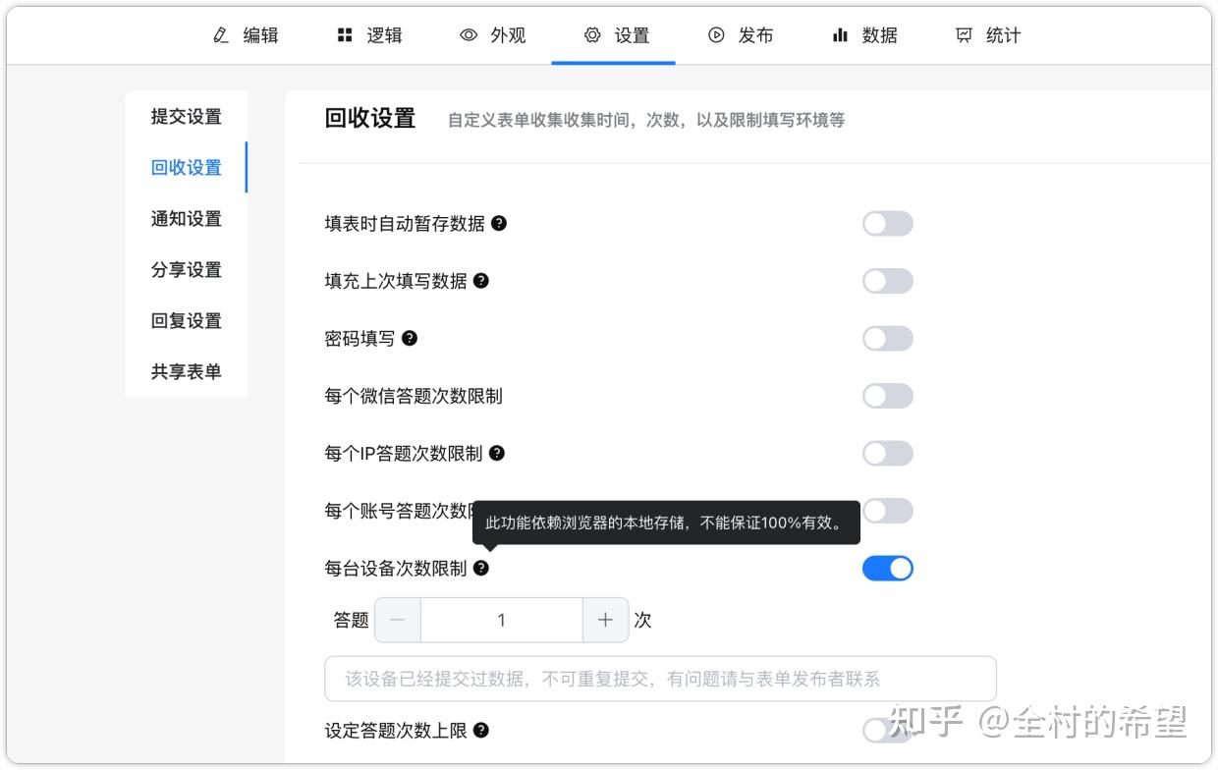Viewport: 1218px width, 770px height.
Task: Switch to the 统计 tab
Action: pyautogui.click(x=988, y=35)
